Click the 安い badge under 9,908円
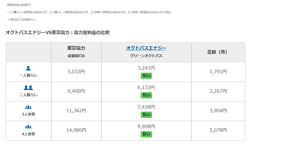This screenshot has width=300, height=145. (x=146, y=134)
